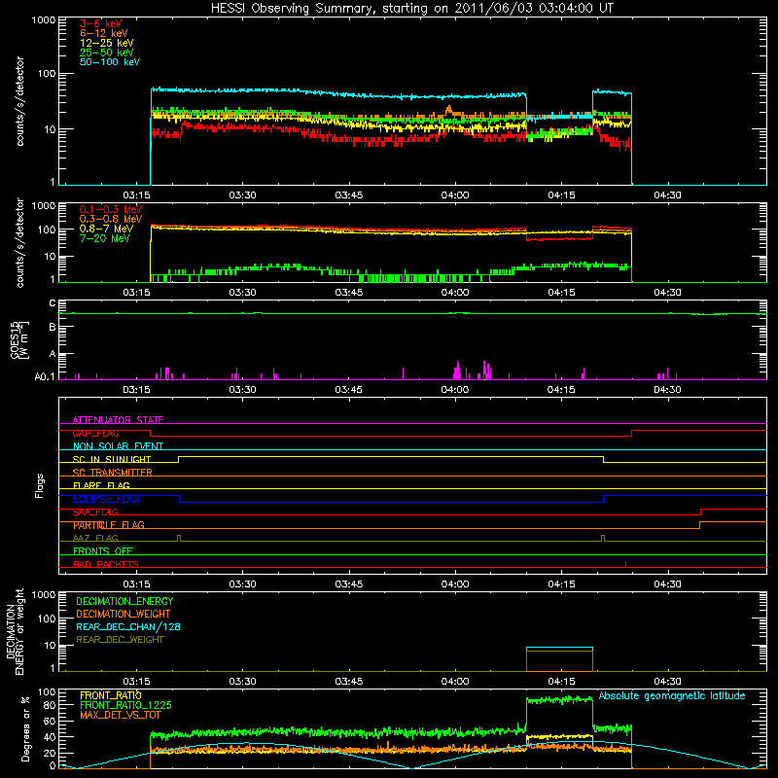Click the 04:15 tick under the decimation plot
This screenshot has width=778, height=778.
pyautogui.click(x=561, y=682)
